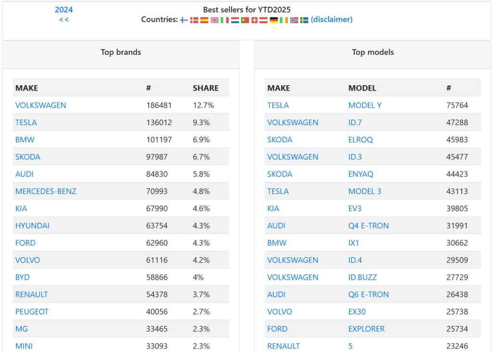Screen dimensions: 493x352
Task: Go to the 2024 best sellers
Action: pyautogui.click(x=64, y=10)
